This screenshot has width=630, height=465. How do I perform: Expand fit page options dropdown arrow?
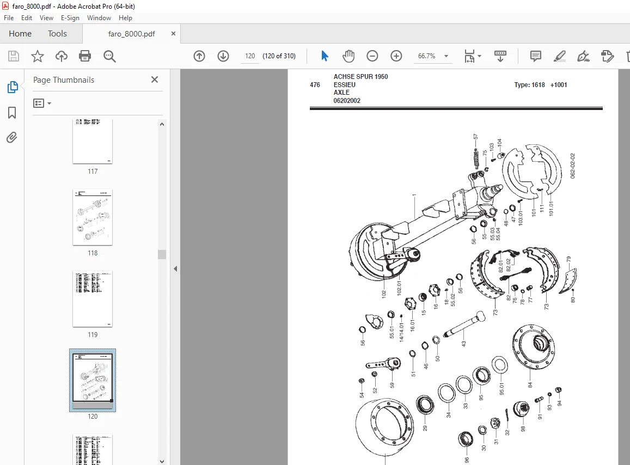coord(479,56)
